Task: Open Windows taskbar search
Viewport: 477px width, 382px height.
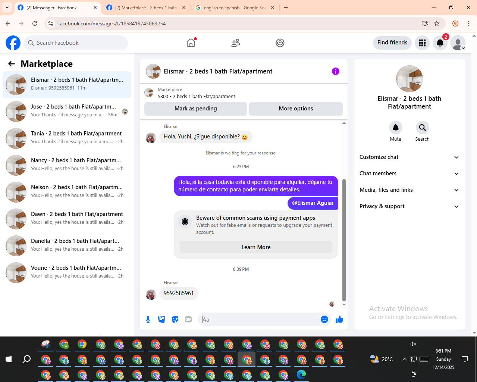Action: (26, 359)
